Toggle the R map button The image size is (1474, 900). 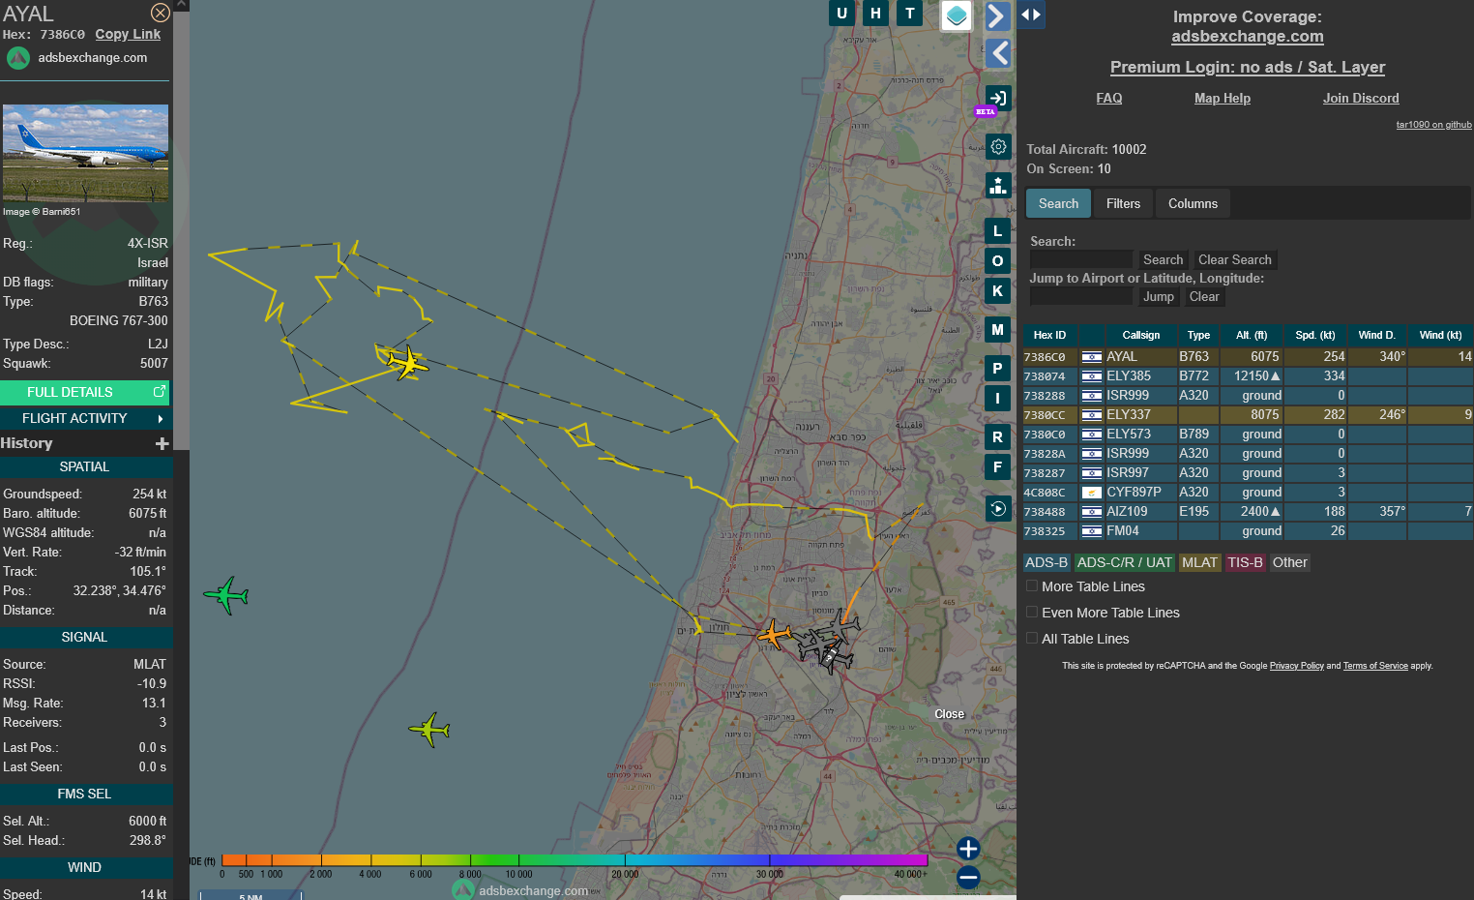998,437
